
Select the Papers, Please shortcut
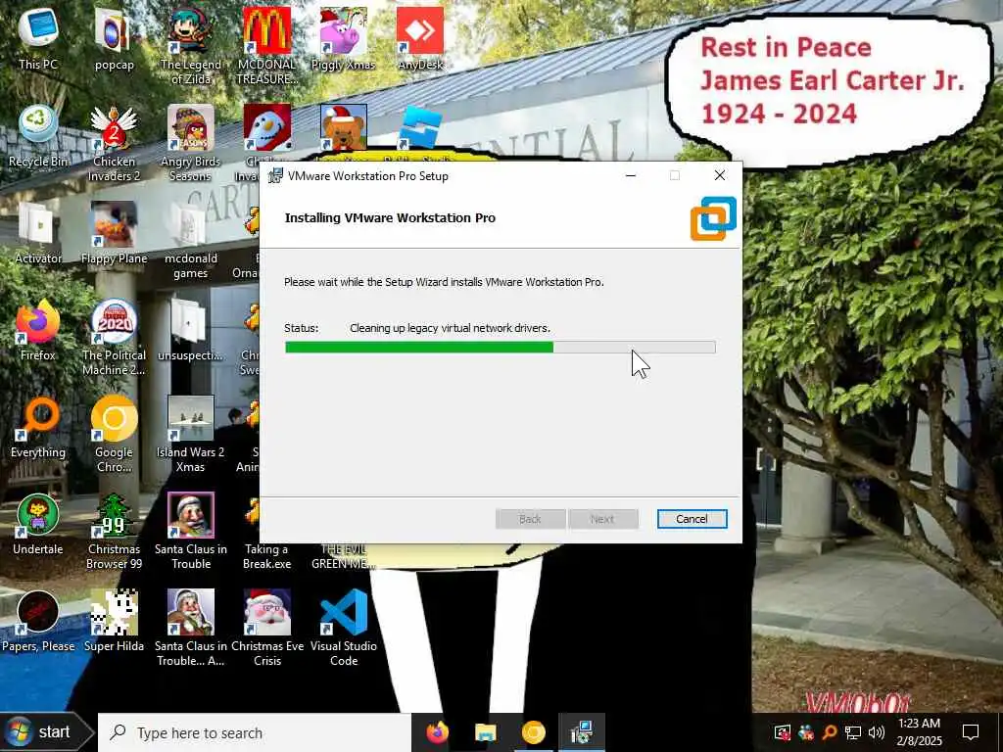(38, 622)
